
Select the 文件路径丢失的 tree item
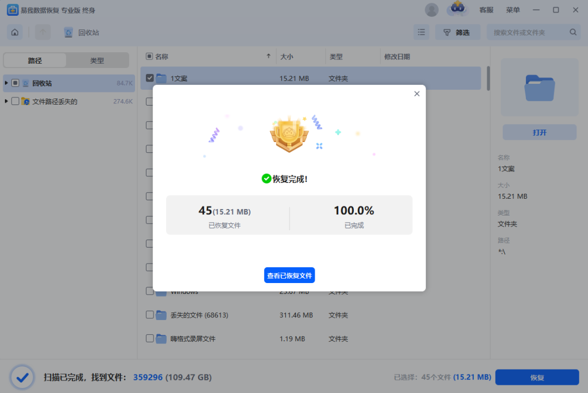69,101
